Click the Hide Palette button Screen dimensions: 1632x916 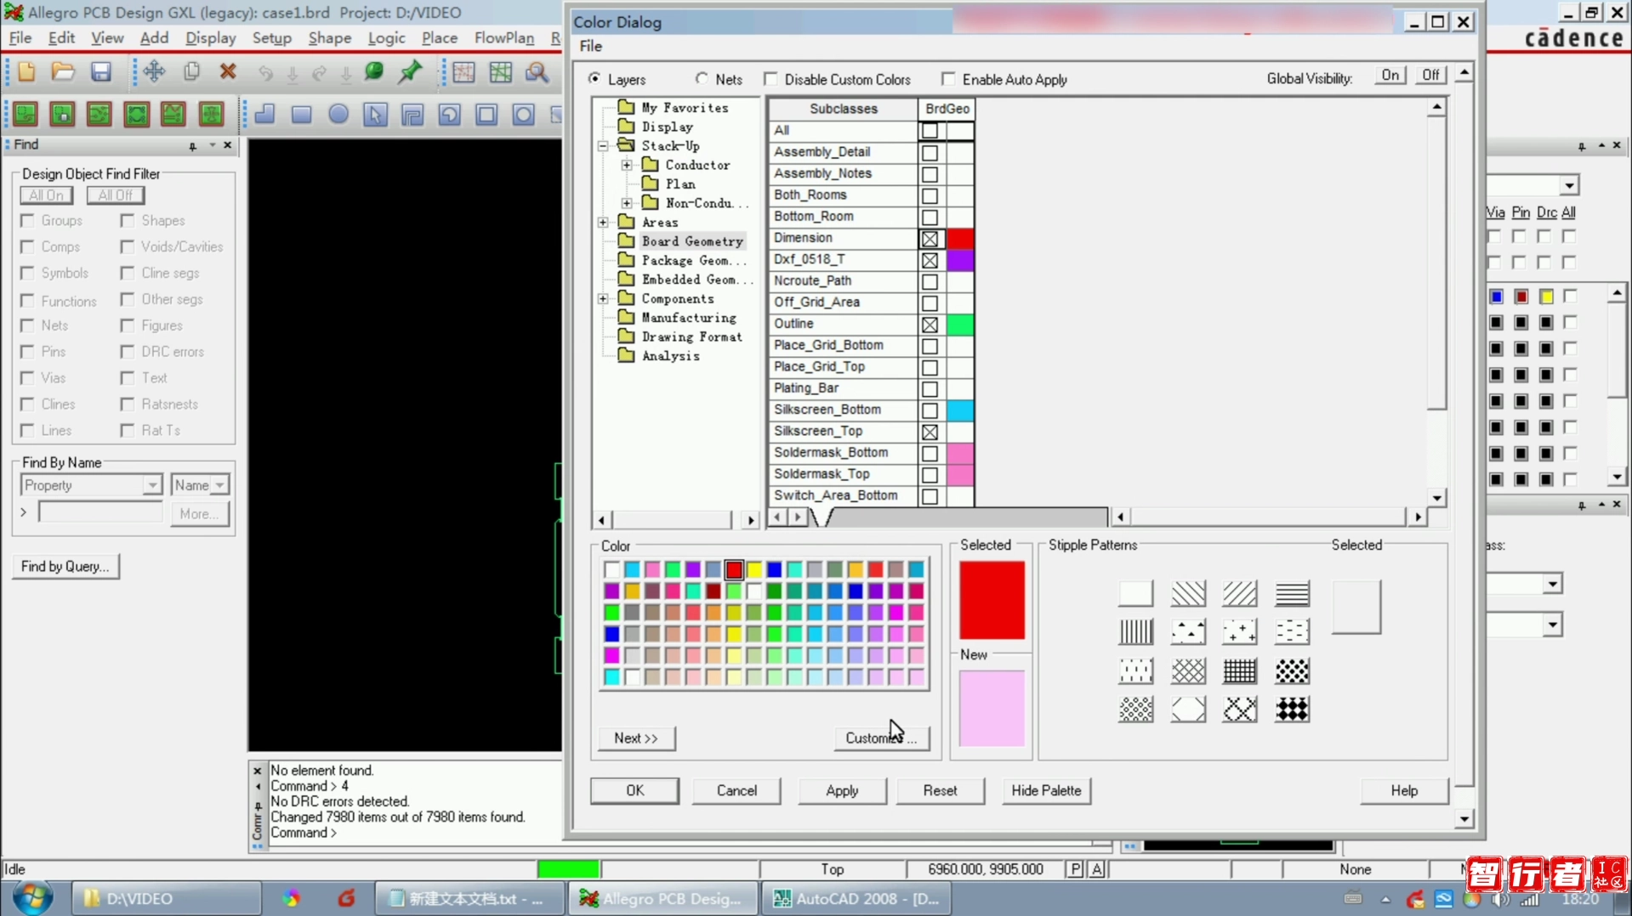coord(1046,790)
